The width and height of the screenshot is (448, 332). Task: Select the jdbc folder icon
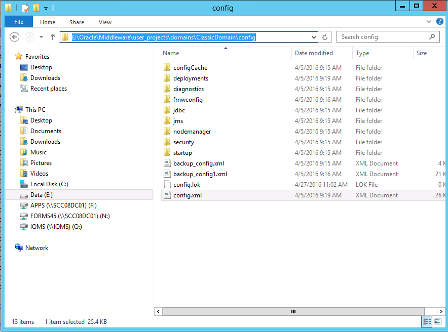point(167,110)
